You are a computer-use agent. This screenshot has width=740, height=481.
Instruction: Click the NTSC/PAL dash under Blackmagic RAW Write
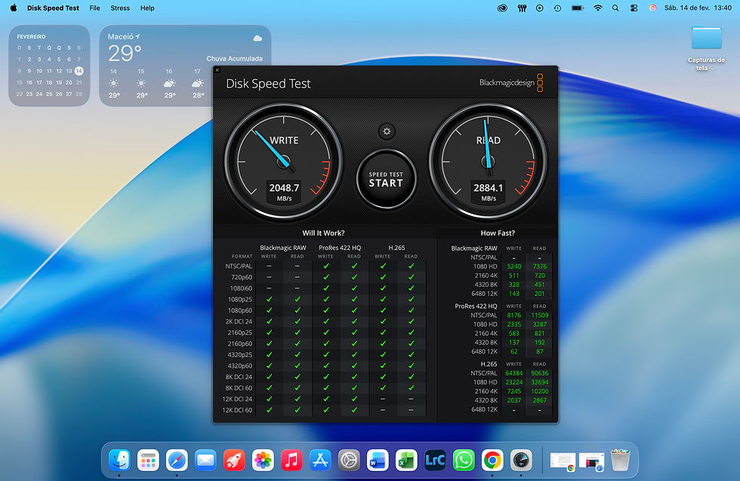point(269,266)
